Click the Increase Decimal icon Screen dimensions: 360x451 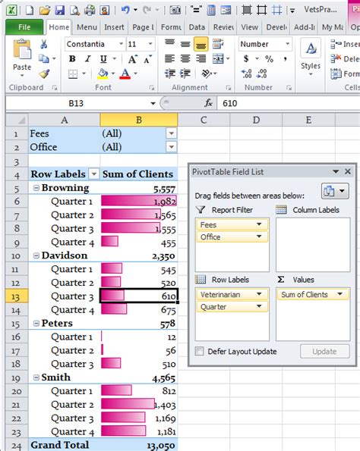tap(246, 74)
